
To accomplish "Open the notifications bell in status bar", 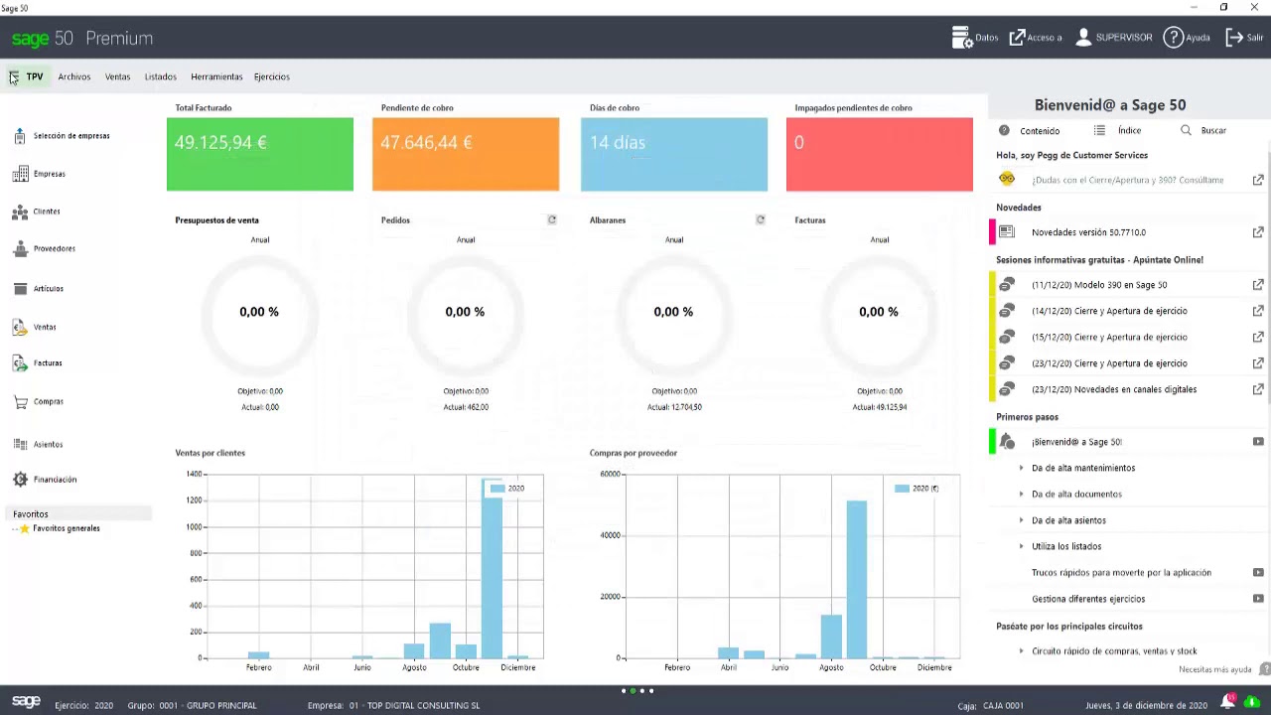I will 1228,703.
